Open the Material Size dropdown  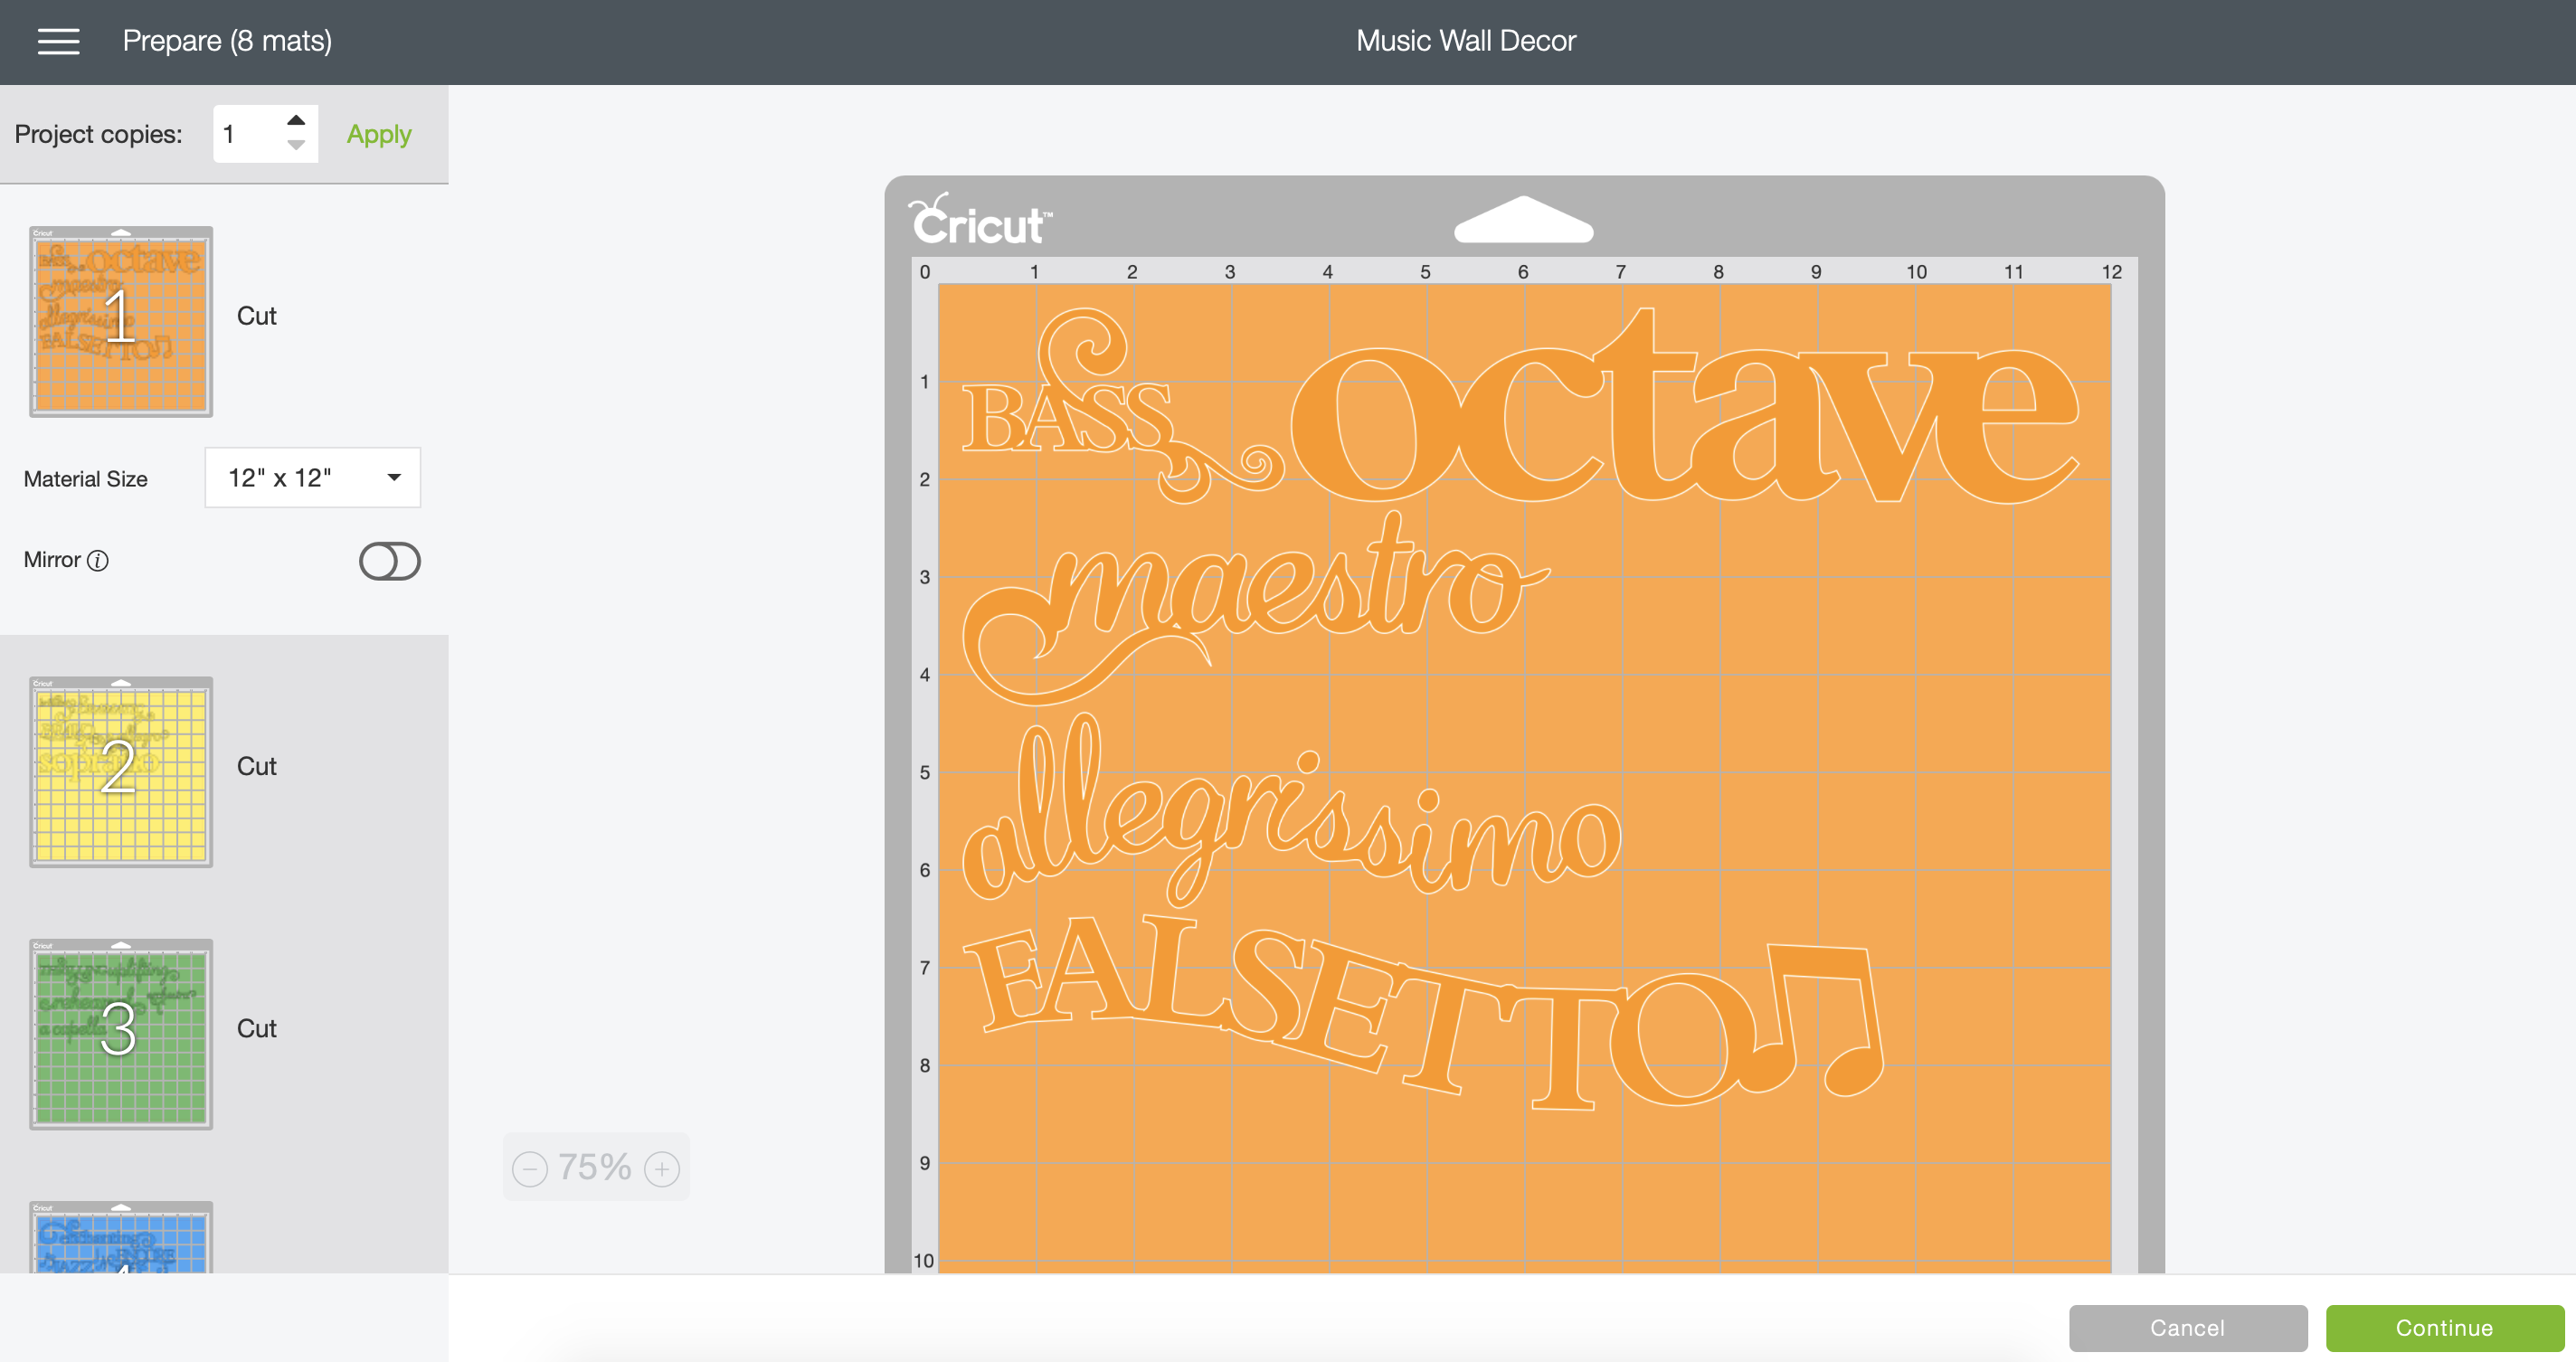tap(312, 478)
